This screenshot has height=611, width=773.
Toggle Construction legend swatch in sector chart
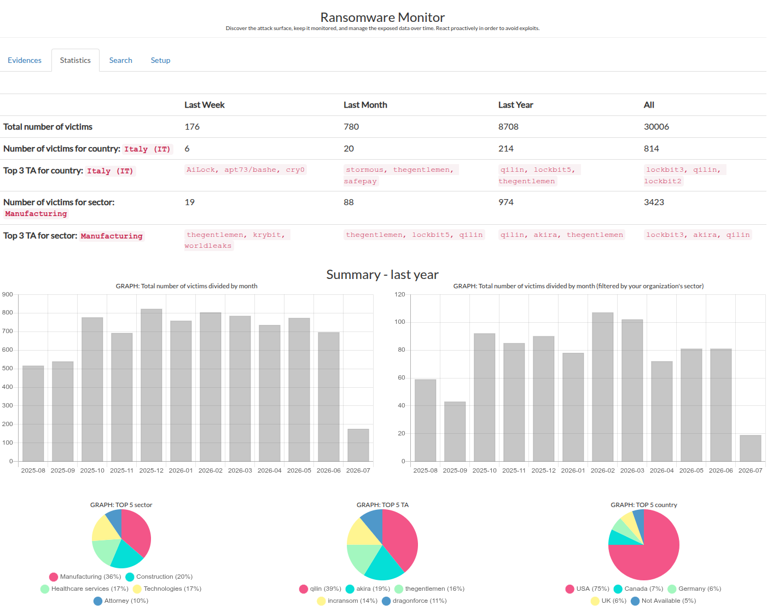(130, 577)
